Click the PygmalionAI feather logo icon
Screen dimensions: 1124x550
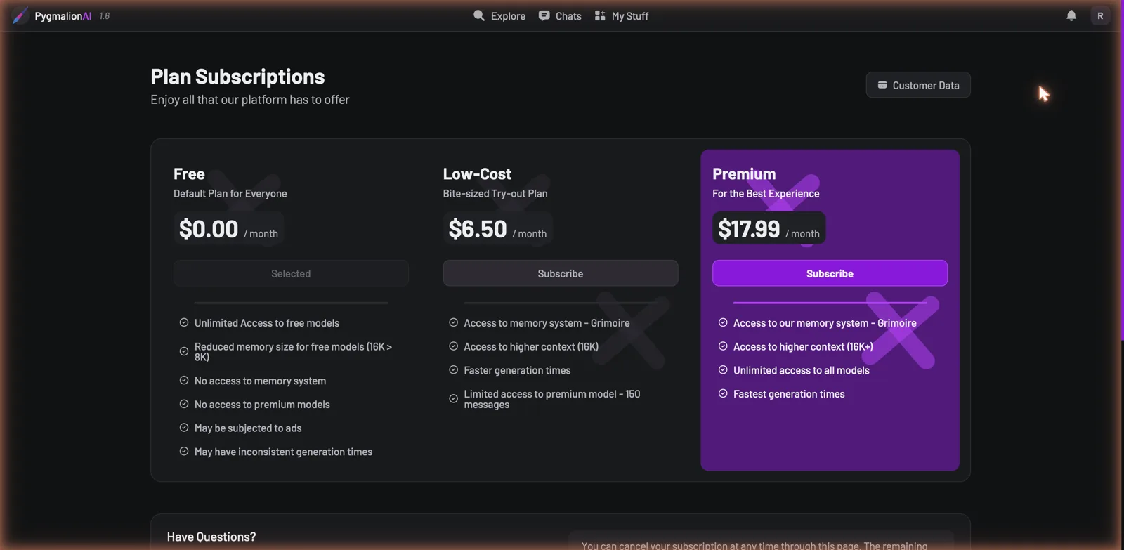click(20, 15)
